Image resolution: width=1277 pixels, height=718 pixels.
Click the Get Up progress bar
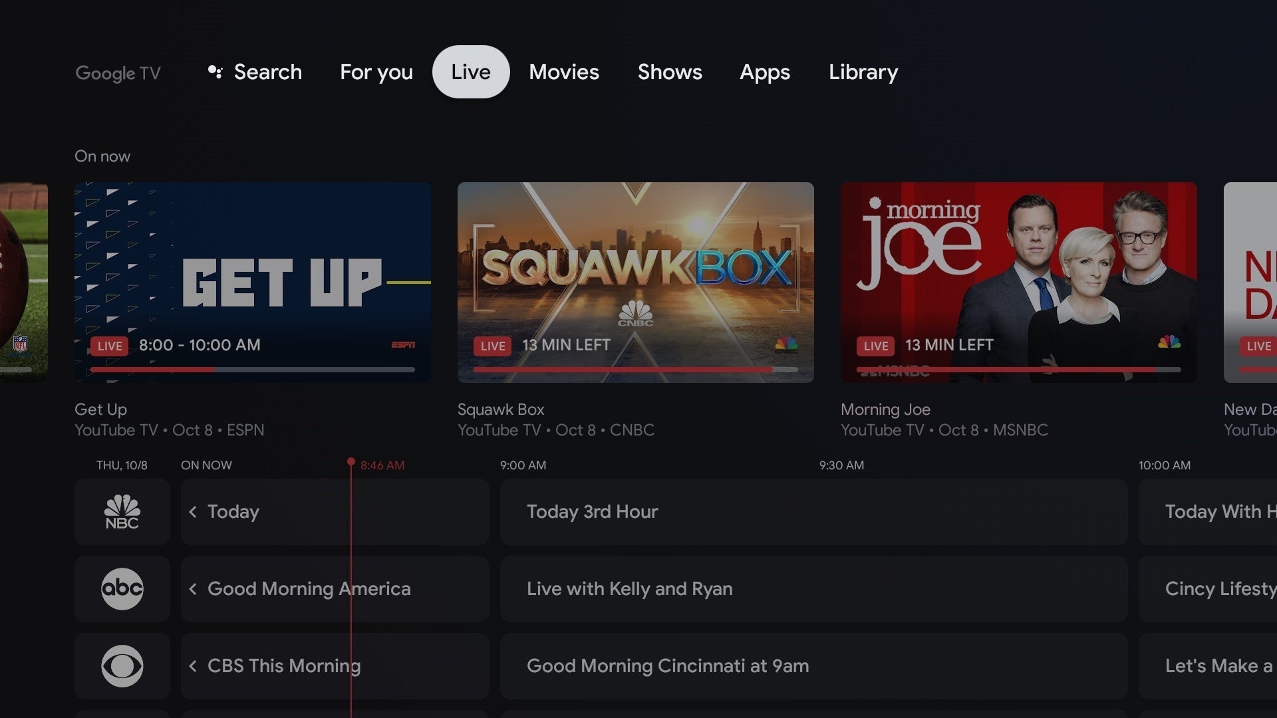tap(253, 369)
